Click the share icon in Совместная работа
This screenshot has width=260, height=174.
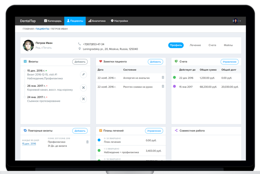[176, 130]
